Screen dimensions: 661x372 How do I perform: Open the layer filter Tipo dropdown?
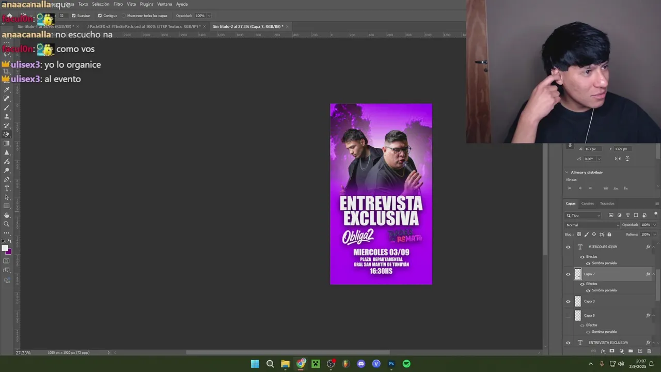pyautogui.click(x=583, y=215)
